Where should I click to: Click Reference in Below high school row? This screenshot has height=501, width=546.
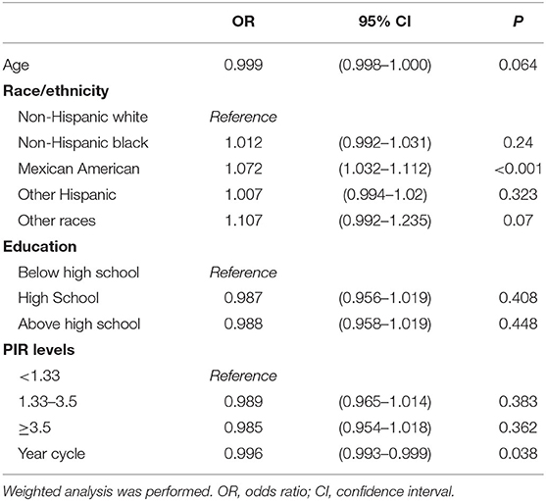(x=243, y=273)
